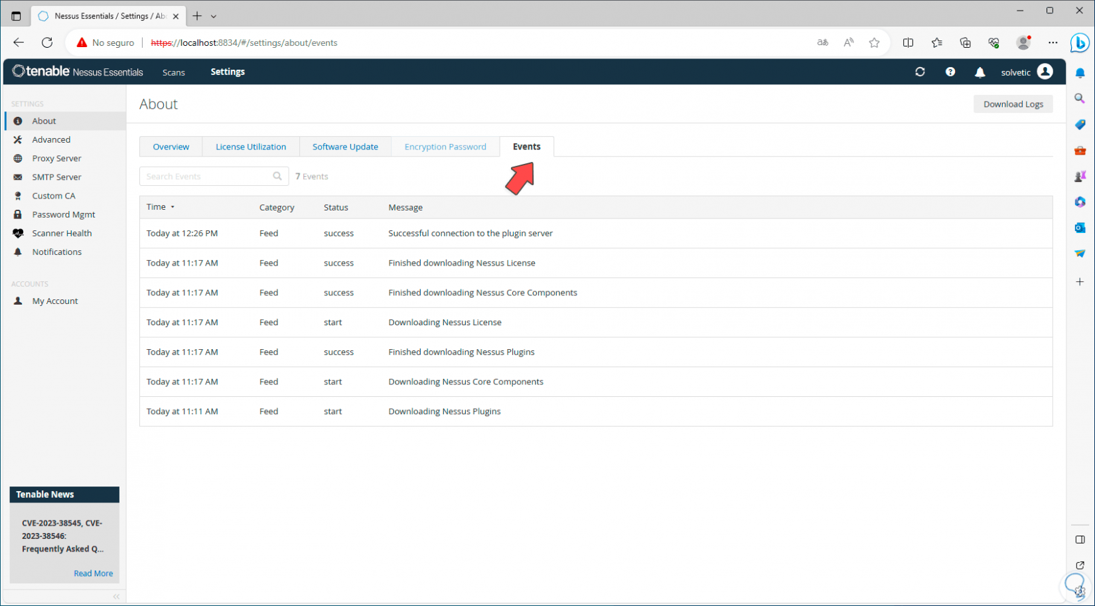
Task: Click the browser address bar URL
Action: (244, 42)
